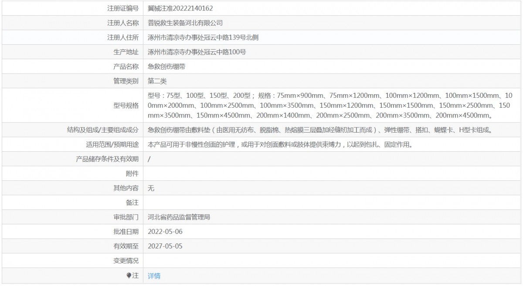Viewport: 523px width, 286px height.
Task: Click the intended use description 本产品可用于非慢性创面的护理
Action: 280,144
